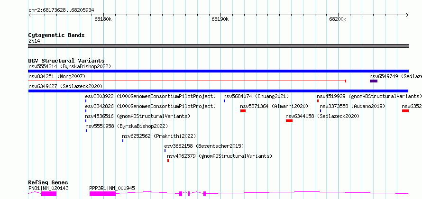The image size is (422, 199).
Task: Click the left arrow on the ruler
Action: click(x=29, y=15)
